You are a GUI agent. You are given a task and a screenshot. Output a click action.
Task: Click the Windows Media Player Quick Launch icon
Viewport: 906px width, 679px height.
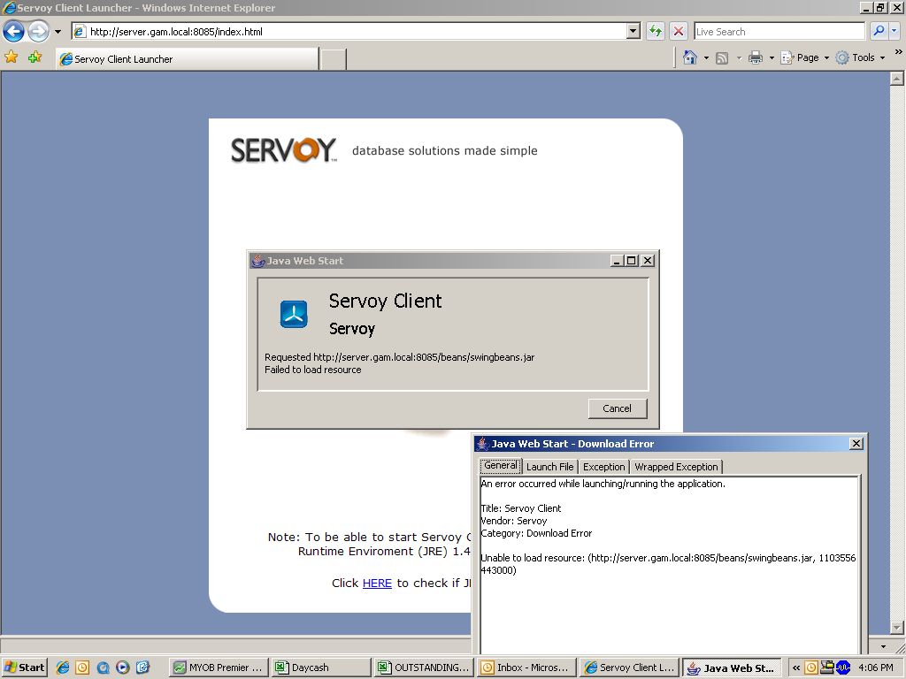[122, 668]
